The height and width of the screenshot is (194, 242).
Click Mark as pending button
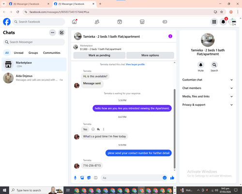99,55
